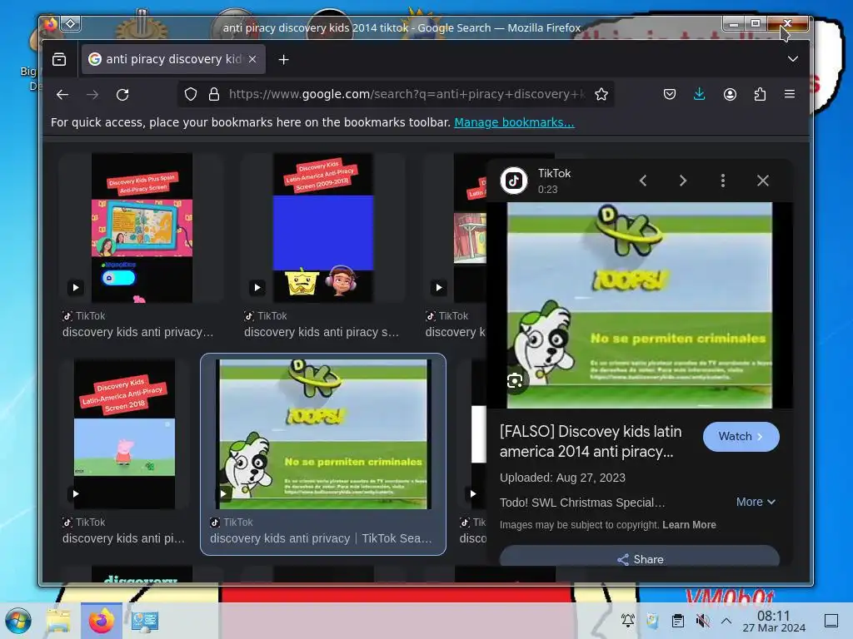Open a new tab with the plus button

coord(283,60)
